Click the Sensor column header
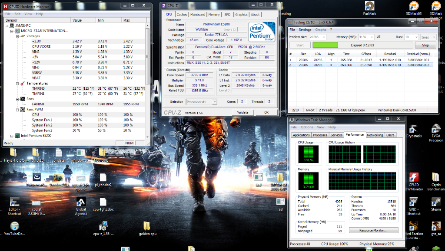 tap(37, 20)
